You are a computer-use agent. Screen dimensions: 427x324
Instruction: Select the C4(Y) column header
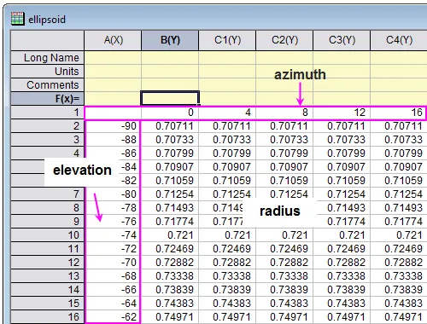point(399,40)
